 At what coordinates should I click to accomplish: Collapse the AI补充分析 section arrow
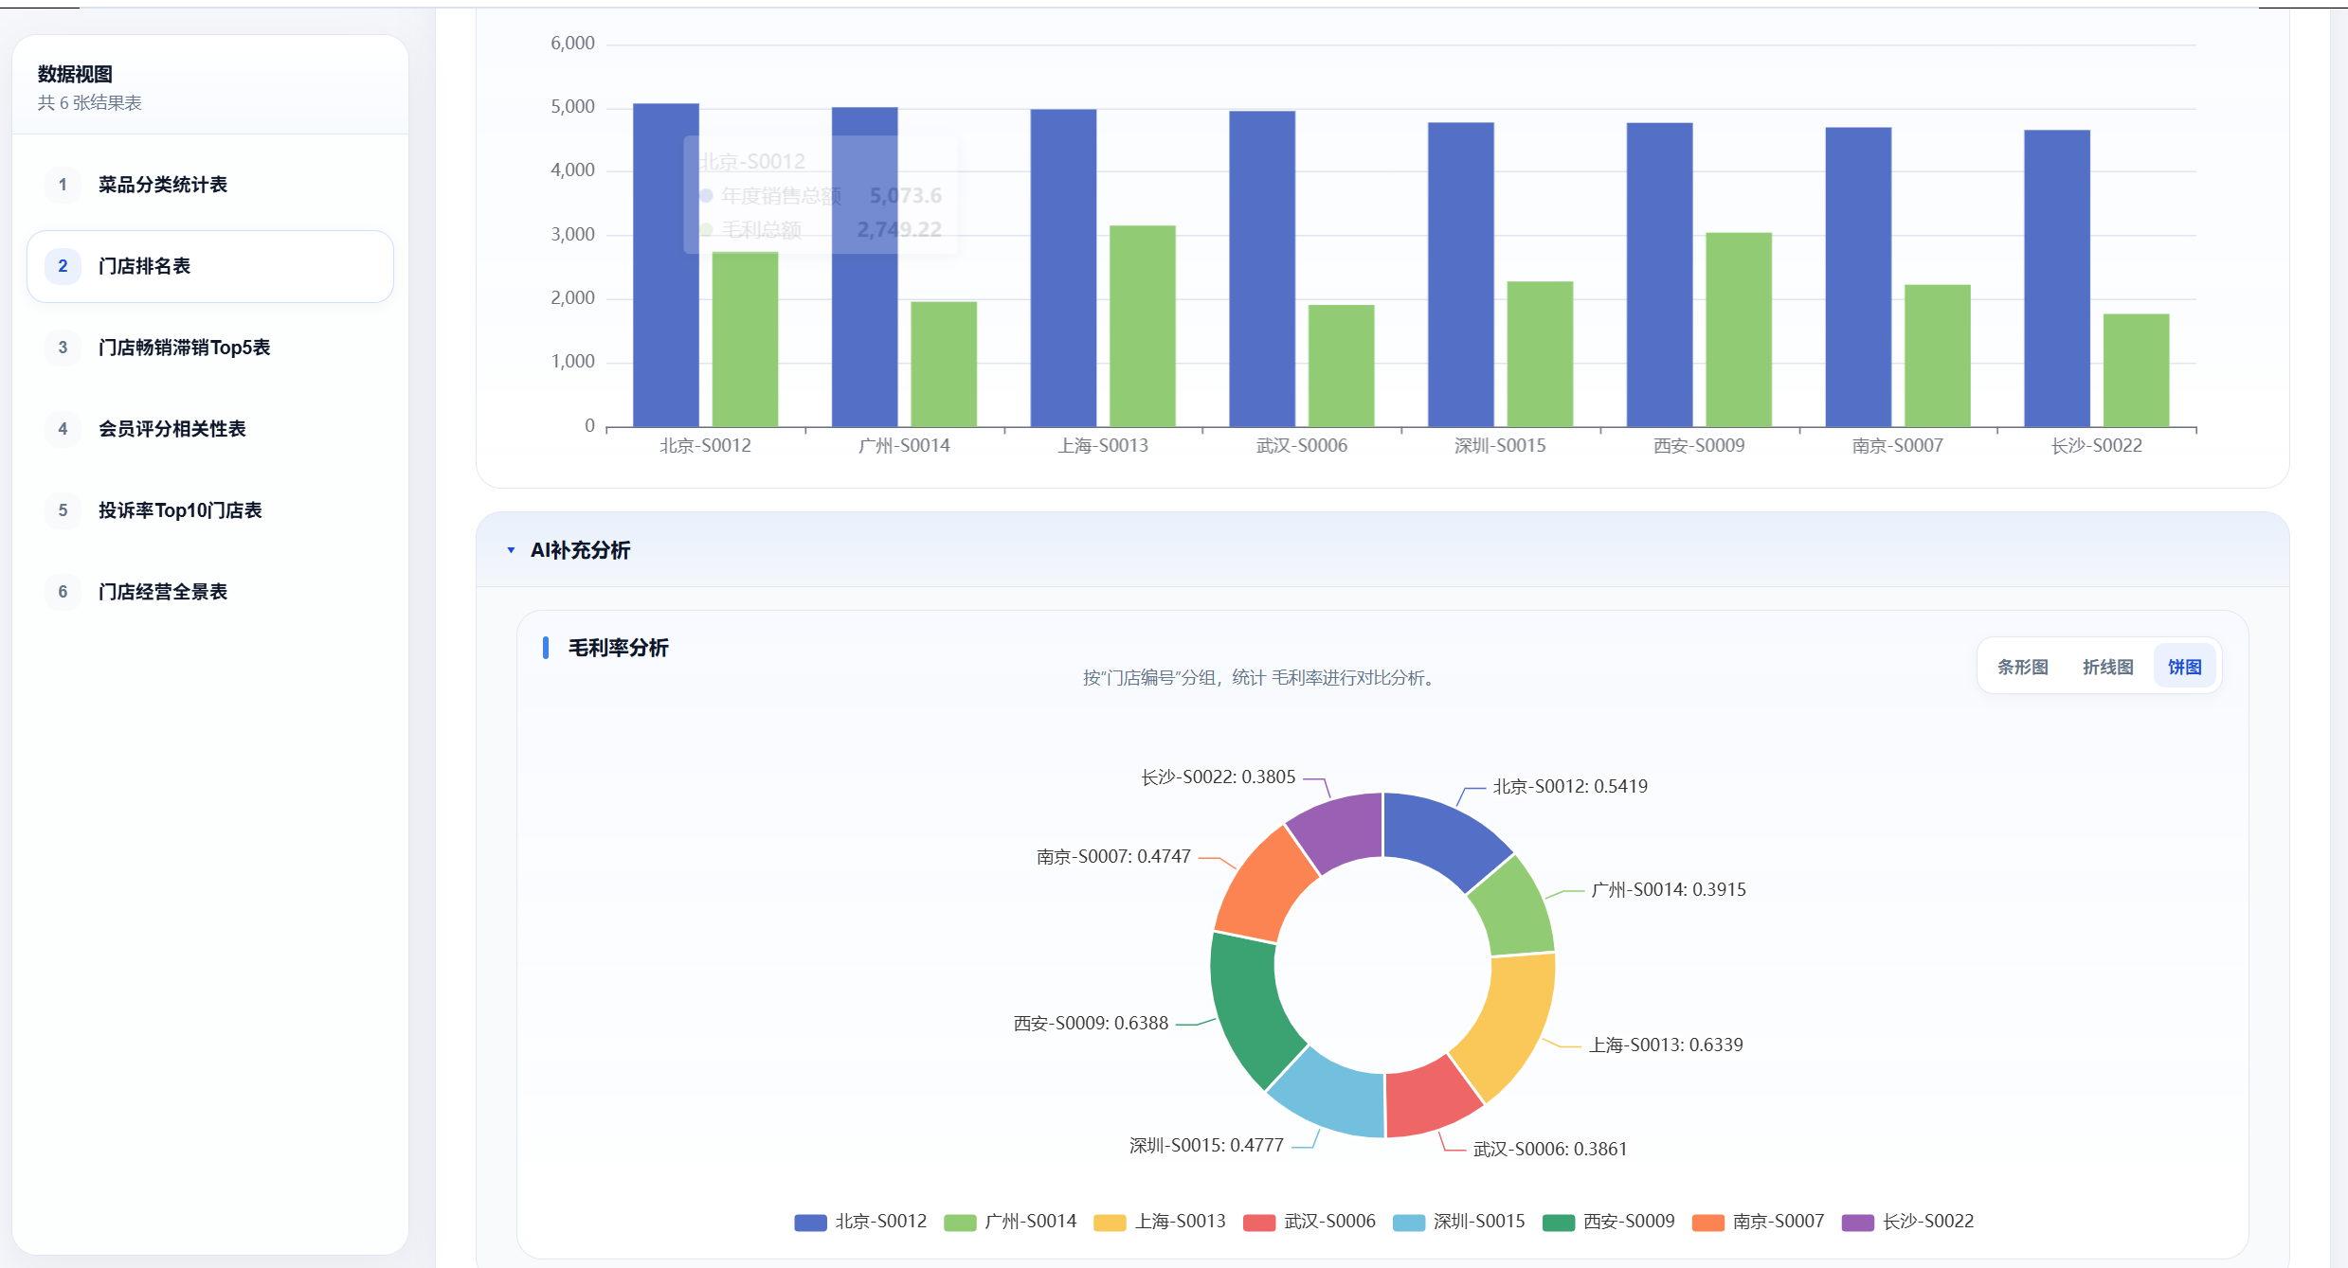click(x=511, y=550)
